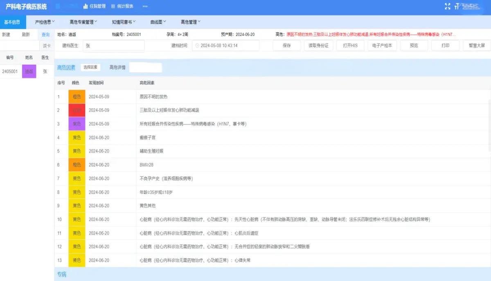Click the 读取身份证 button
Image resolution: width=491 pixels, height=281 pixels.
point(319,45)
